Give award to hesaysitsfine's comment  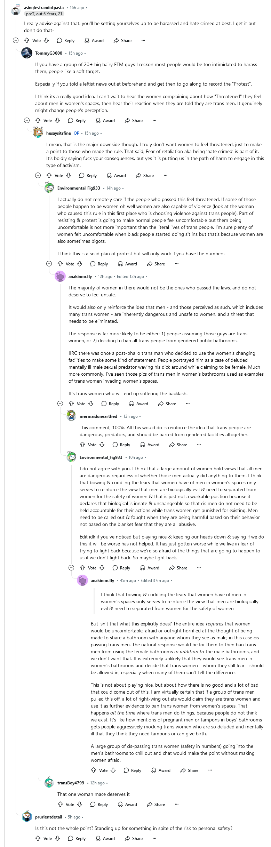[116, 175]
